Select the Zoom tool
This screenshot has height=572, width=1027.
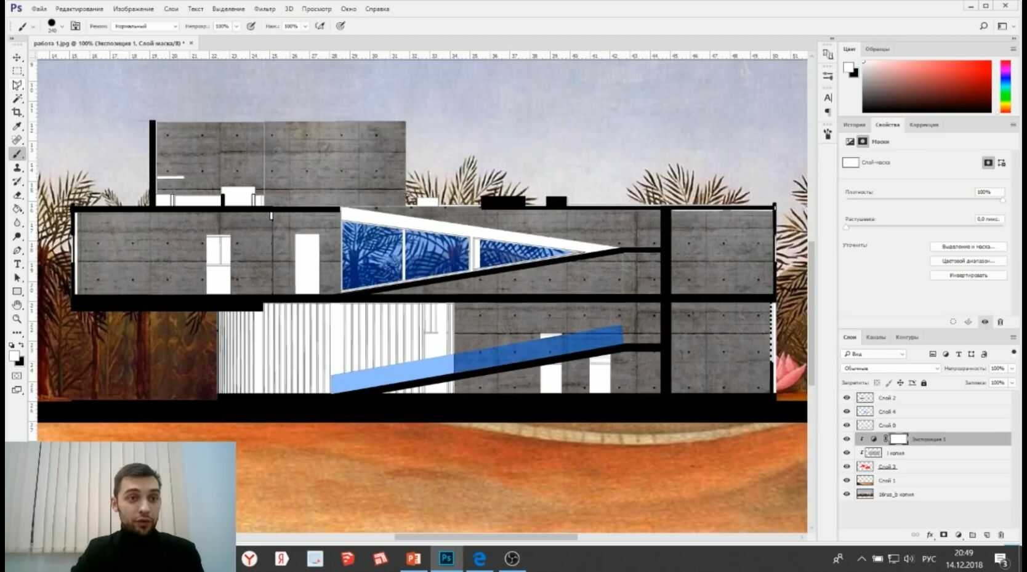coord(17,319)
